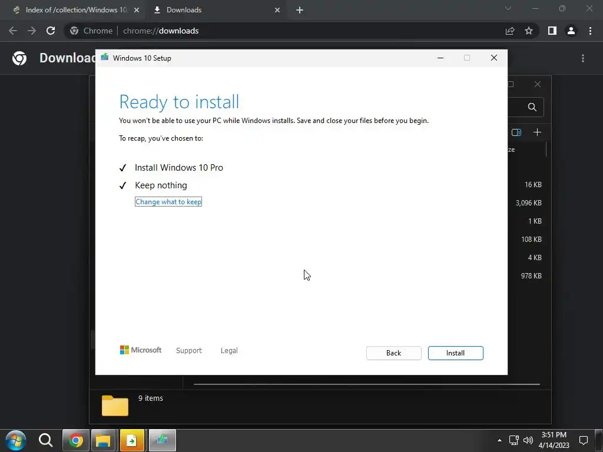Image resolution: width=603 pixels, height=452 pixels.
Task: Click the plus icon in File Explorer
Action: [x=537, y=132]
